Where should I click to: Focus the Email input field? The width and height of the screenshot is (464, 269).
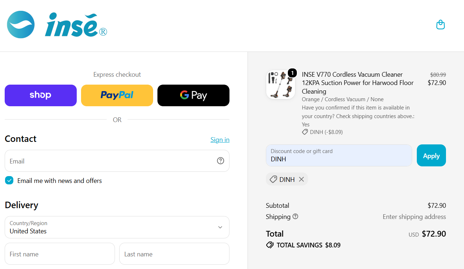coord(117,161)
